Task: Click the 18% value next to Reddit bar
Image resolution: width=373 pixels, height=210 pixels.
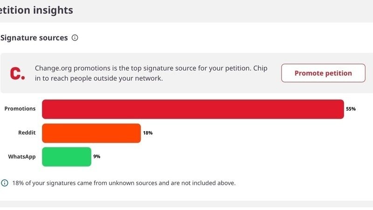Action: [x=148, y=133]
